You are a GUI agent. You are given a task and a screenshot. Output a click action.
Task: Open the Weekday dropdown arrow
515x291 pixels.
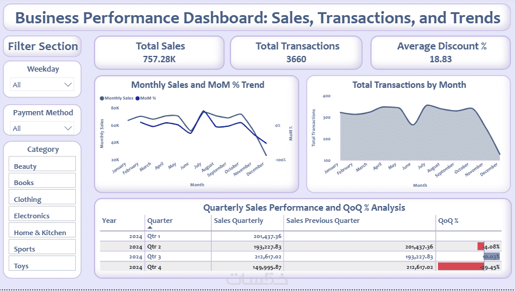[68, 84]
